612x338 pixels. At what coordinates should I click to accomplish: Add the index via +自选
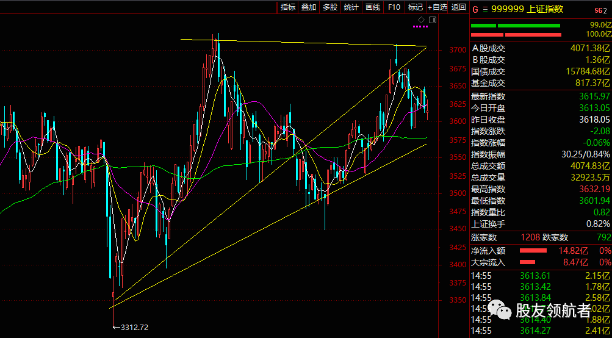coord(437,7)
